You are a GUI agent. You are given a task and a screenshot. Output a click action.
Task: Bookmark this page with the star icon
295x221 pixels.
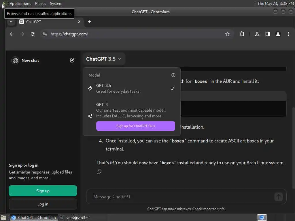pos(227,34)
